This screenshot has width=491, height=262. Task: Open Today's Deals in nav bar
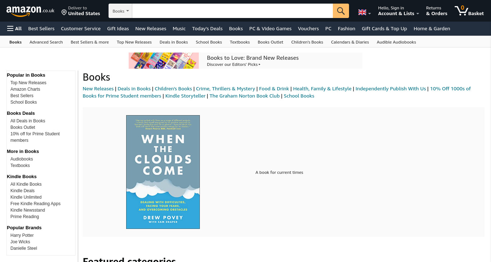[x=207, y=28]
